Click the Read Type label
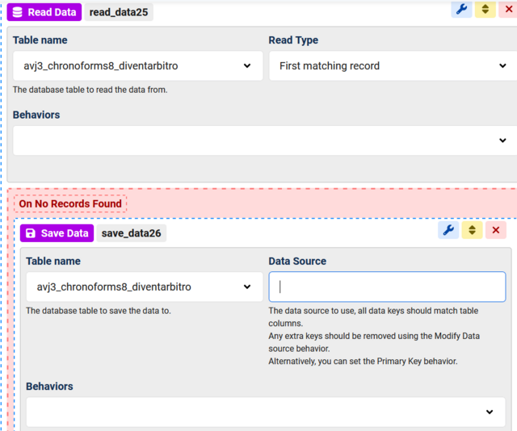 (293, 40)
